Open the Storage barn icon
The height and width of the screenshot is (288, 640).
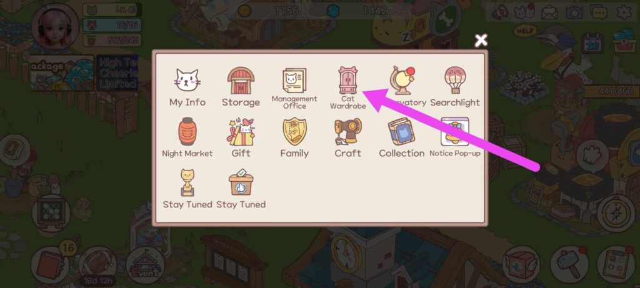pos(241,81)
